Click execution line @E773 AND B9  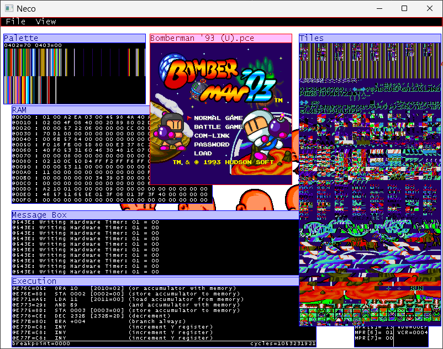click(126, 305)
